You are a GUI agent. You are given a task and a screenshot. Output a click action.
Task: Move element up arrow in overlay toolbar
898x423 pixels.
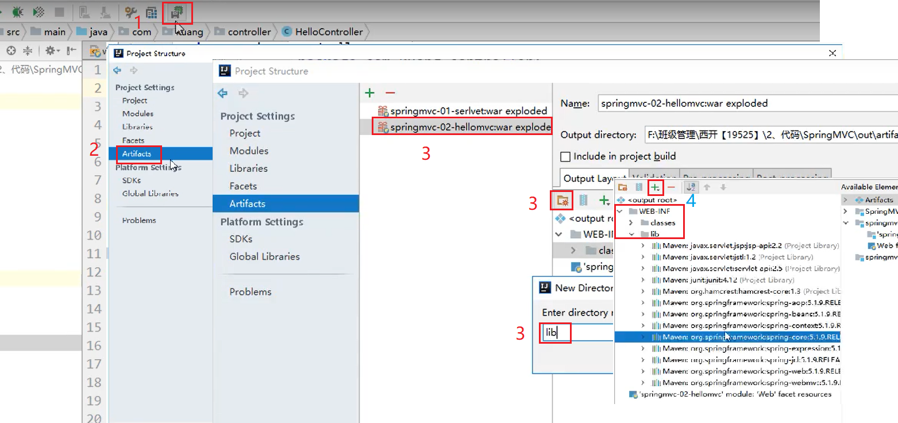(x=707, y=187)
